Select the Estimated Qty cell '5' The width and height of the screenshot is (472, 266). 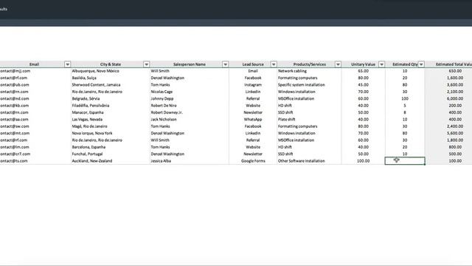tap(405, 106)
